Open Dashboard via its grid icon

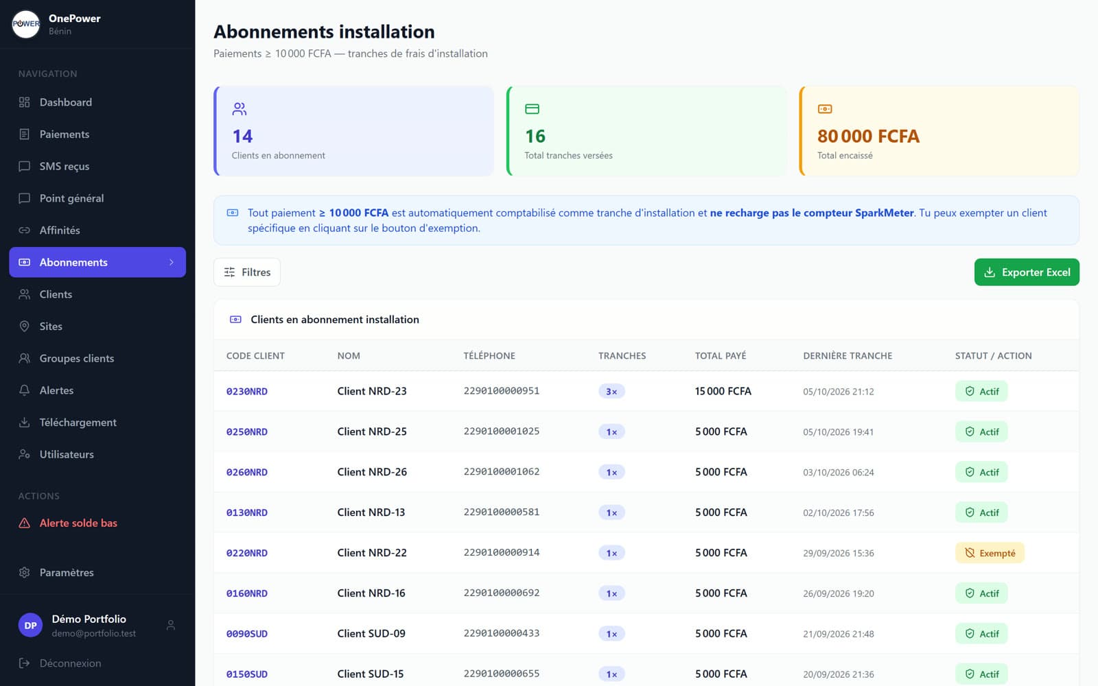[x=25, y=102]
